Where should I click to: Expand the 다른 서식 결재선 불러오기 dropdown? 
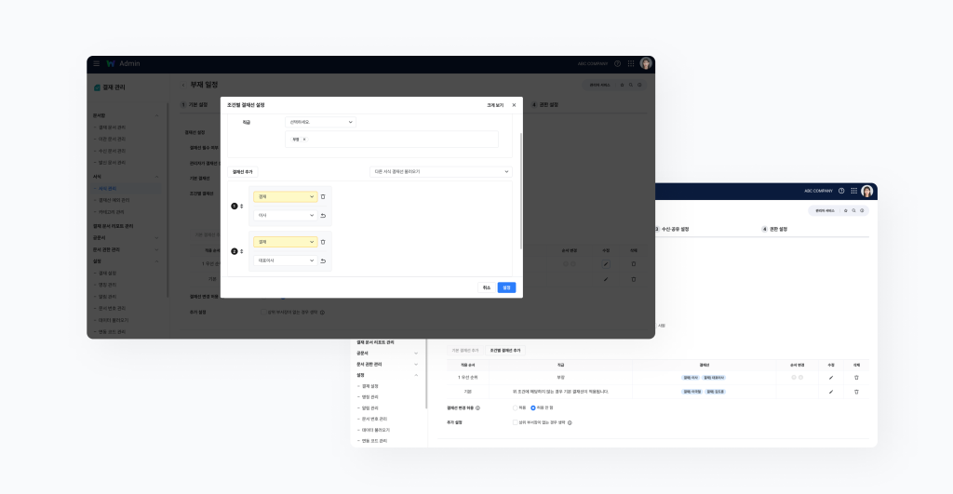pyautogui.click(x=440, y=171)
